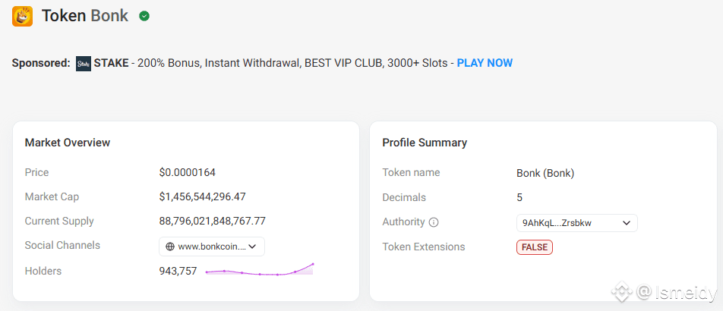Open the Social Channels www.bonkcoin dropdown
Image resolution: width=723 pixels, height=311 pixels.
tap(212, 247)
